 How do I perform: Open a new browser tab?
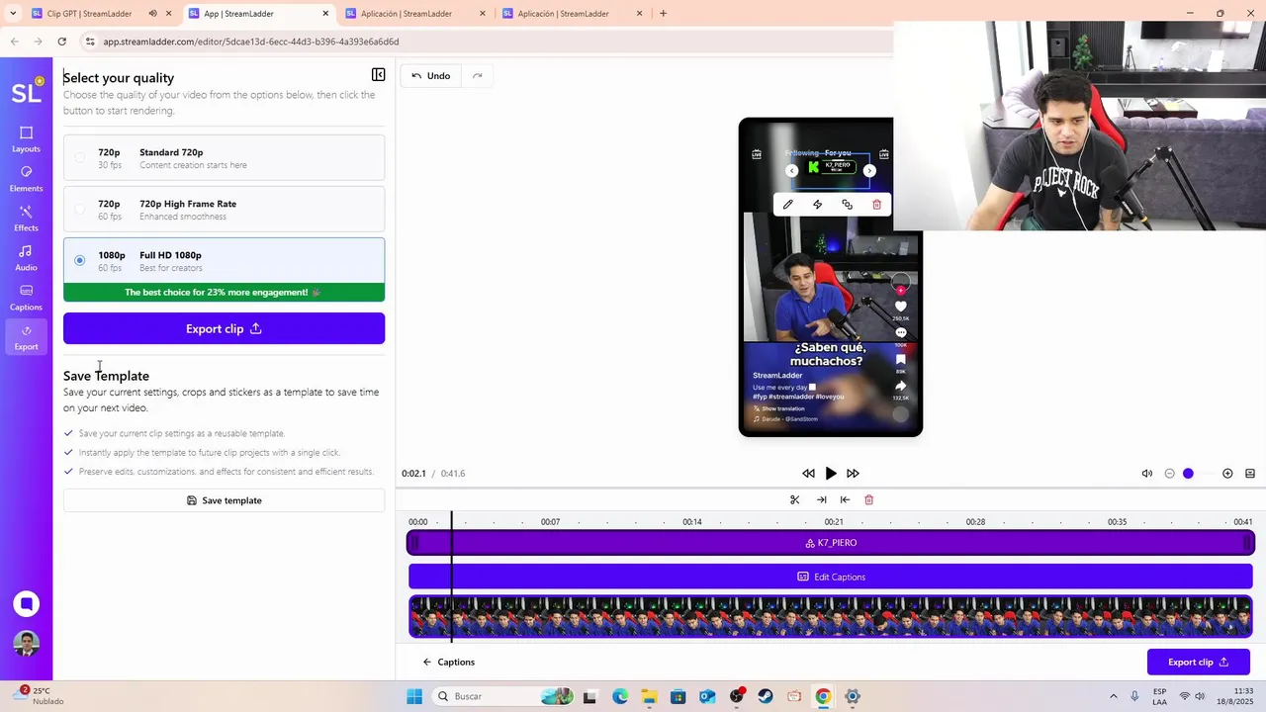[x=663, y=14]
